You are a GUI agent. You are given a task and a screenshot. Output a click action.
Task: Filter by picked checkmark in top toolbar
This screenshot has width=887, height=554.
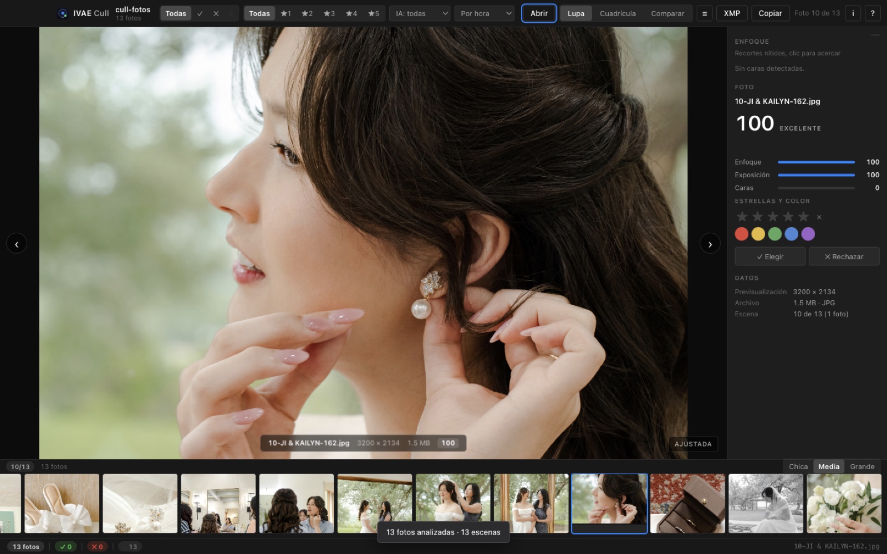200,13
